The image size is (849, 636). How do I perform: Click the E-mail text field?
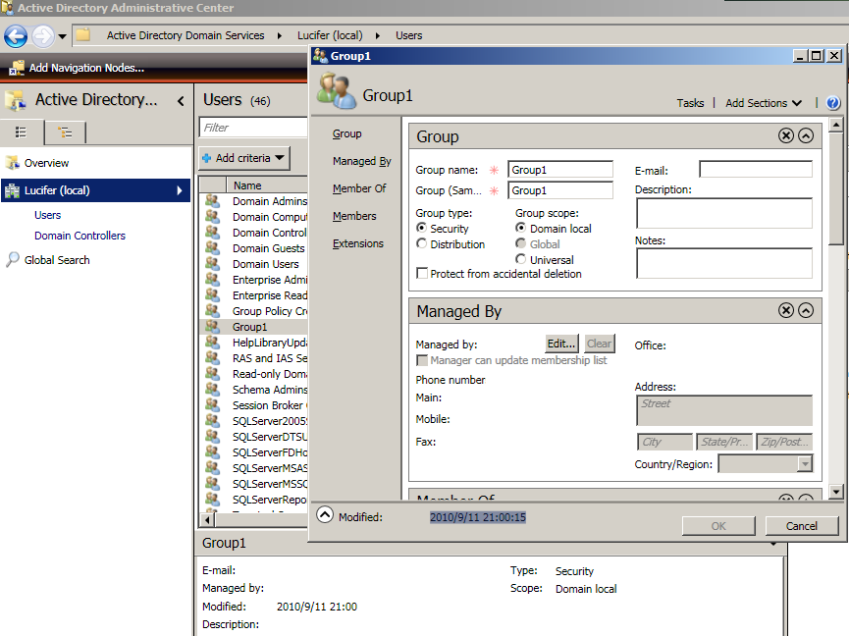pyautogui.click(x=756, y=170)
